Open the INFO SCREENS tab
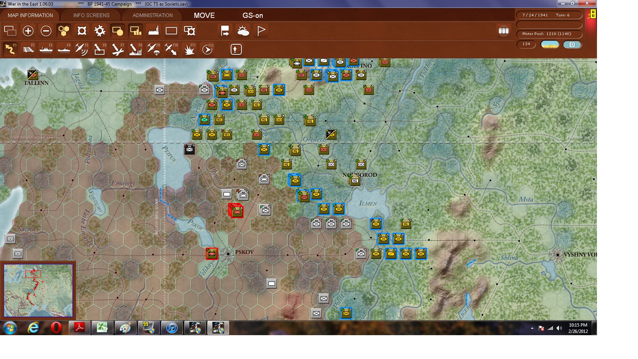The width and height of the screenshot is (638, 359). click(x=91, y=15)
